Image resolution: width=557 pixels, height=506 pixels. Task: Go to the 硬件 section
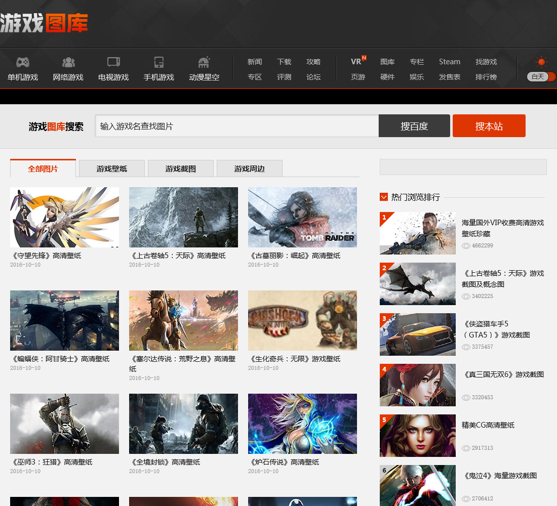(x=387, y=77)
